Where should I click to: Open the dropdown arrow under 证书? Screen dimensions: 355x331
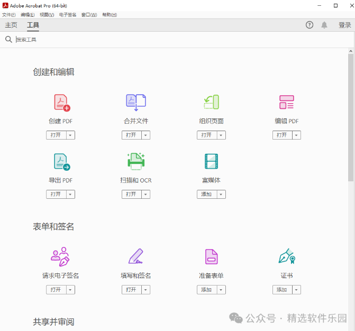[x=296, y=290]
